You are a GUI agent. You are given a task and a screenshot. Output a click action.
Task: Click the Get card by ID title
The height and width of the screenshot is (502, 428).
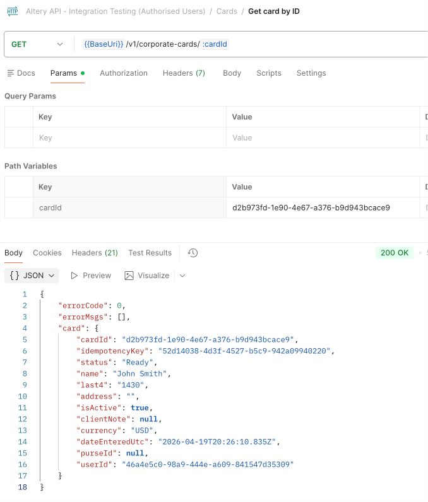[274, 11]
